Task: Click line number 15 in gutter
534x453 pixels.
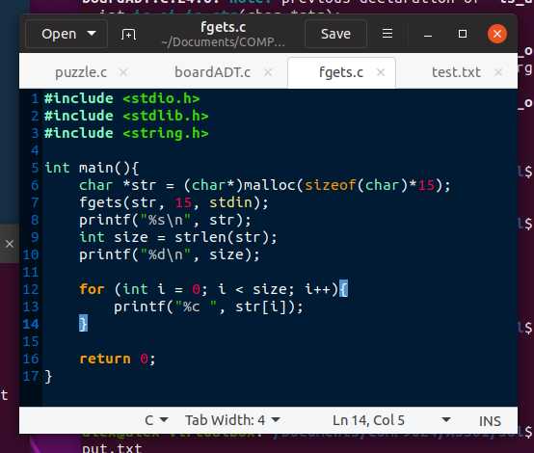Action: (31, 341)
